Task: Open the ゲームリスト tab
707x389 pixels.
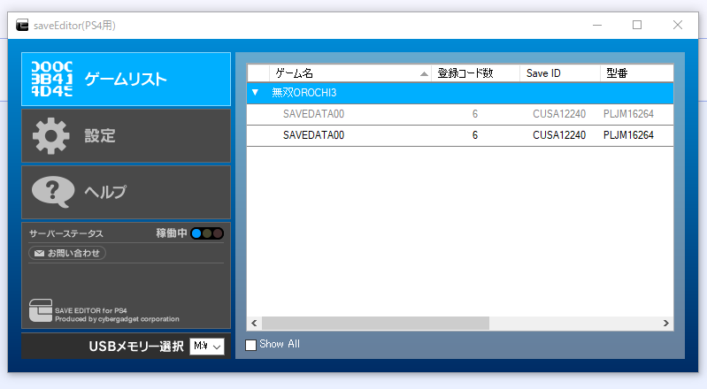Action: pyautogui.click(x=126, y=80)
